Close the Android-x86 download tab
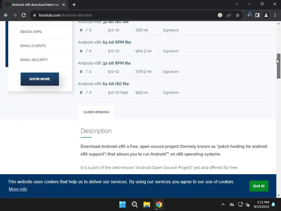The image size is (281, 211). pyautogui.click(x=64, y=5)
